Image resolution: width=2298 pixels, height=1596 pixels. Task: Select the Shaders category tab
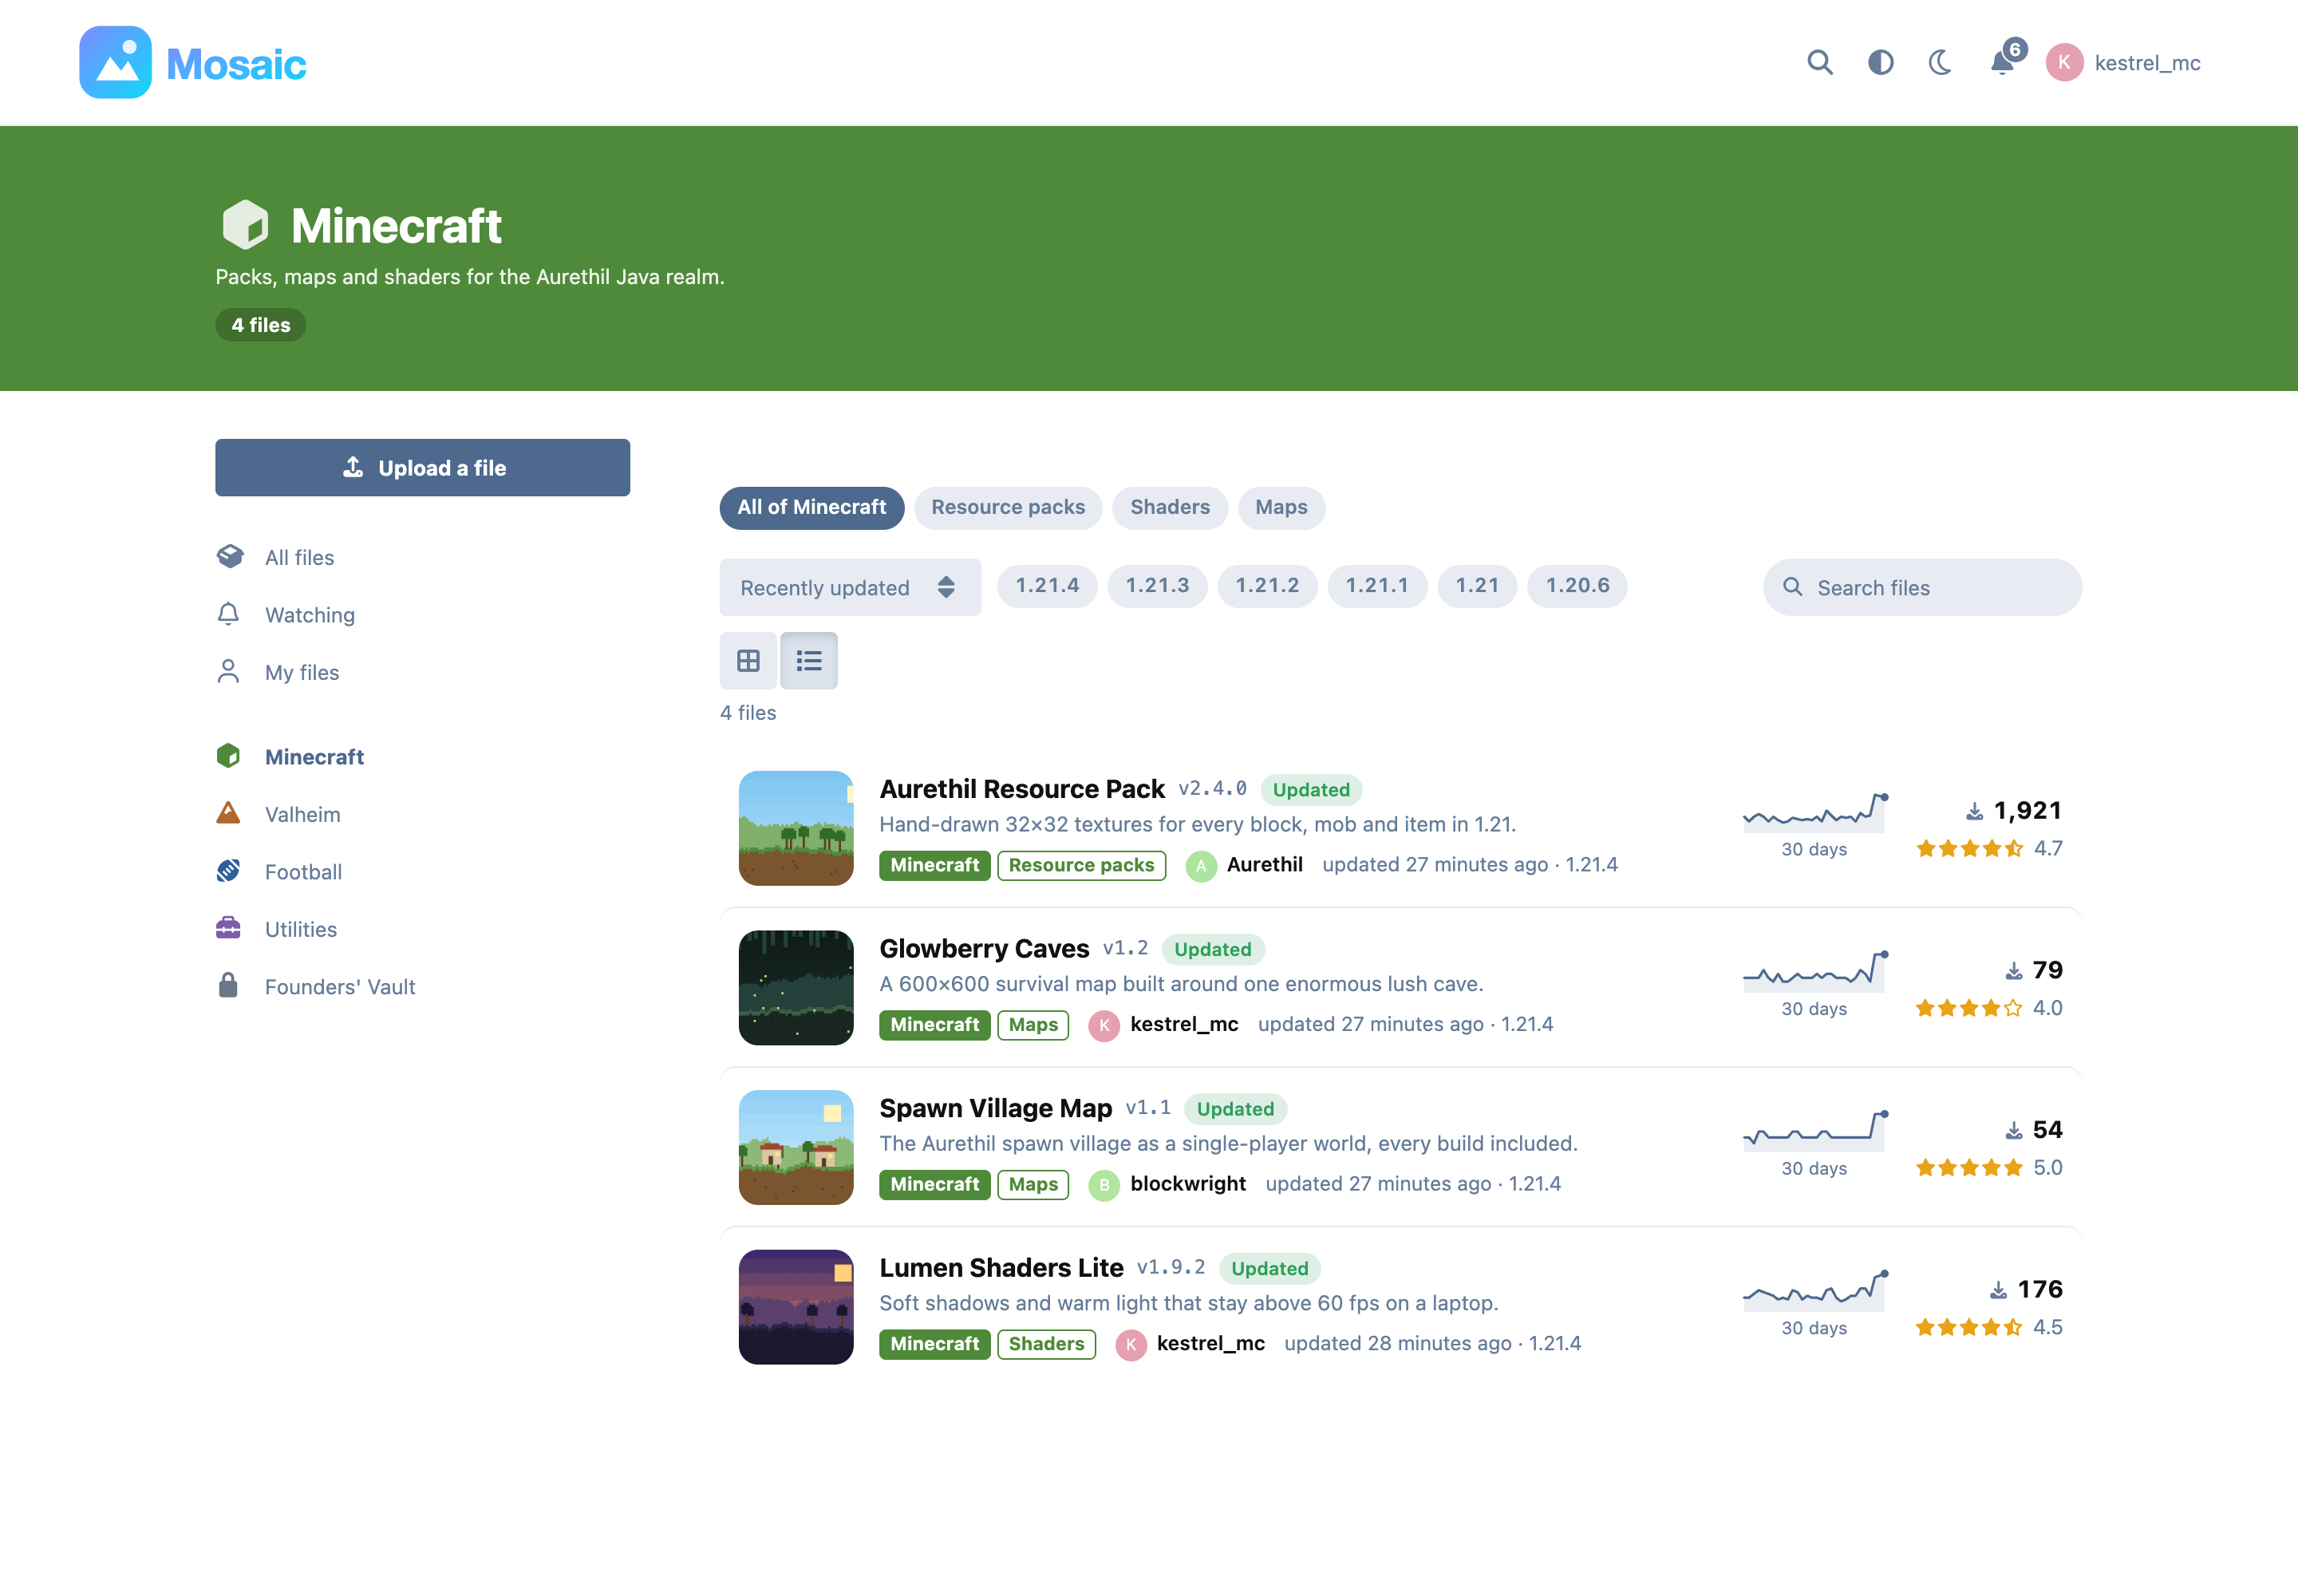[x=1169, y=507]
